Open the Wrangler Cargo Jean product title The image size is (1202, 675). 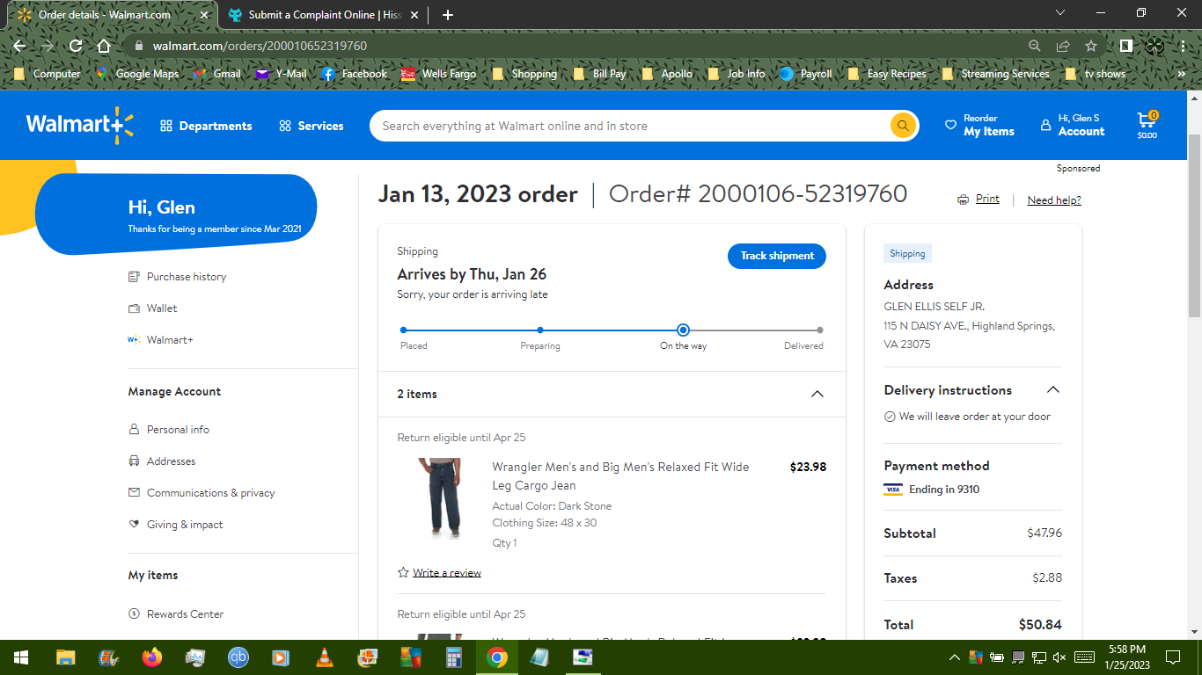[620, 476]
